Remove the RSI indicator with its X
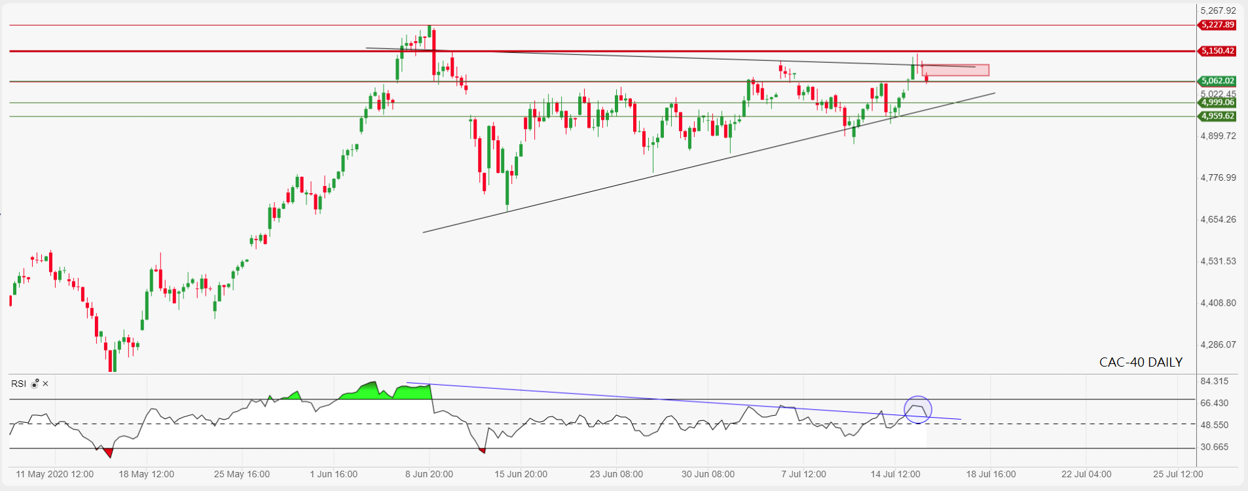Image resolution: width=1248 pixels, height=491 pixels. (45, 384)
